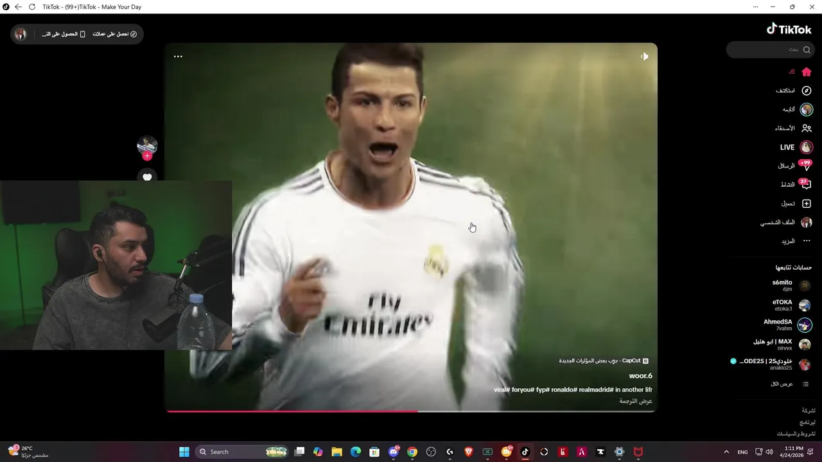Screen dimensions: 822x462
Task: Click the footer الشركة company link
Action: 809,411
